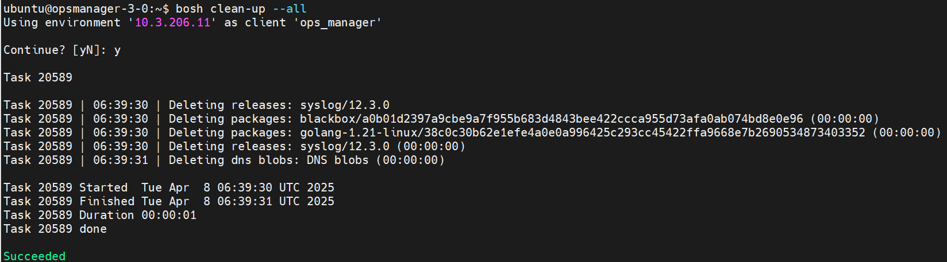Click the blackbox package hash text

(x=552, y=119)
